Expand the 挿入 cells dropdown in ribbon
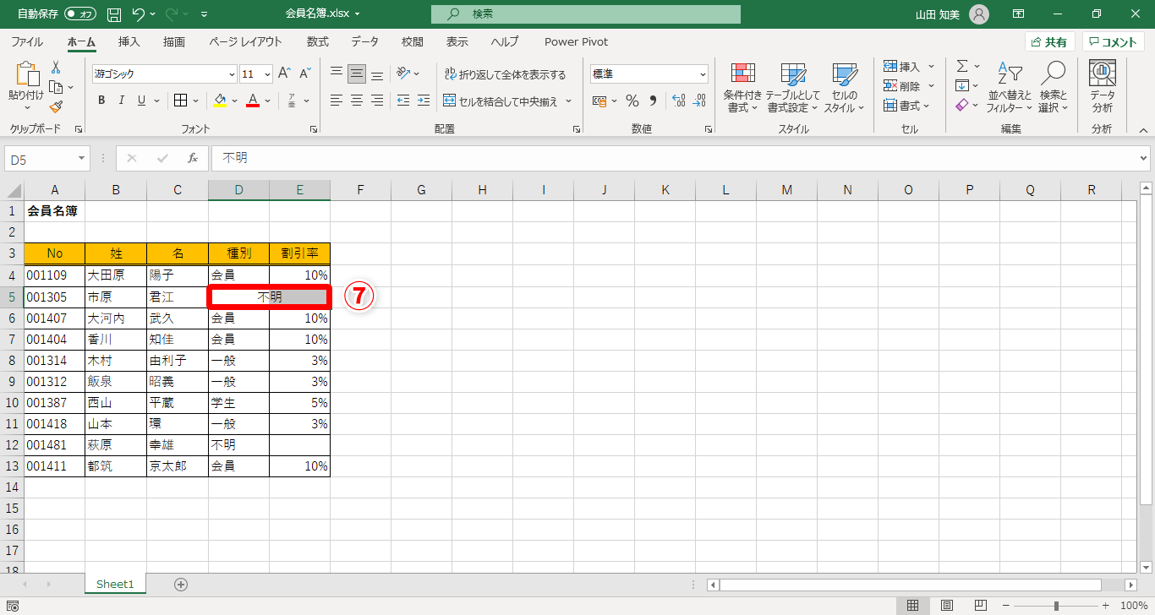The height and width of the screenshot is (615, 1155). point(931,66)
